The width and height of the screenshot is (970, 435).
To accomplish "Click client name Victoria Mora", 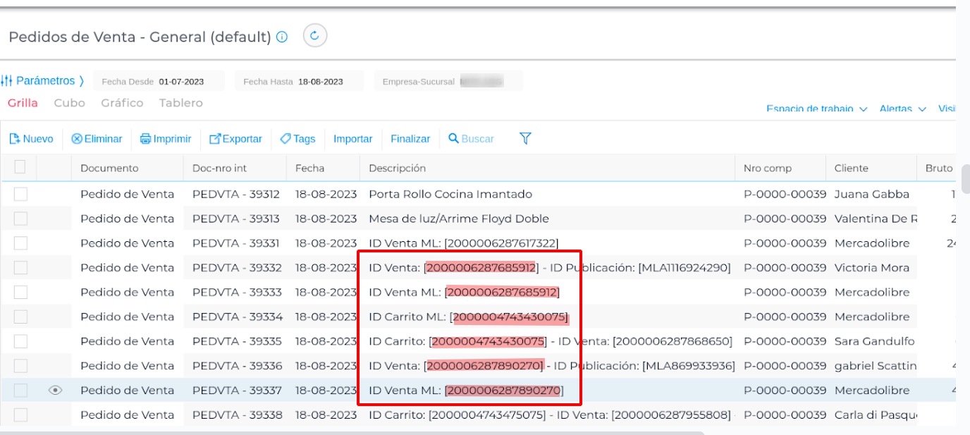I will click(872, 267).
